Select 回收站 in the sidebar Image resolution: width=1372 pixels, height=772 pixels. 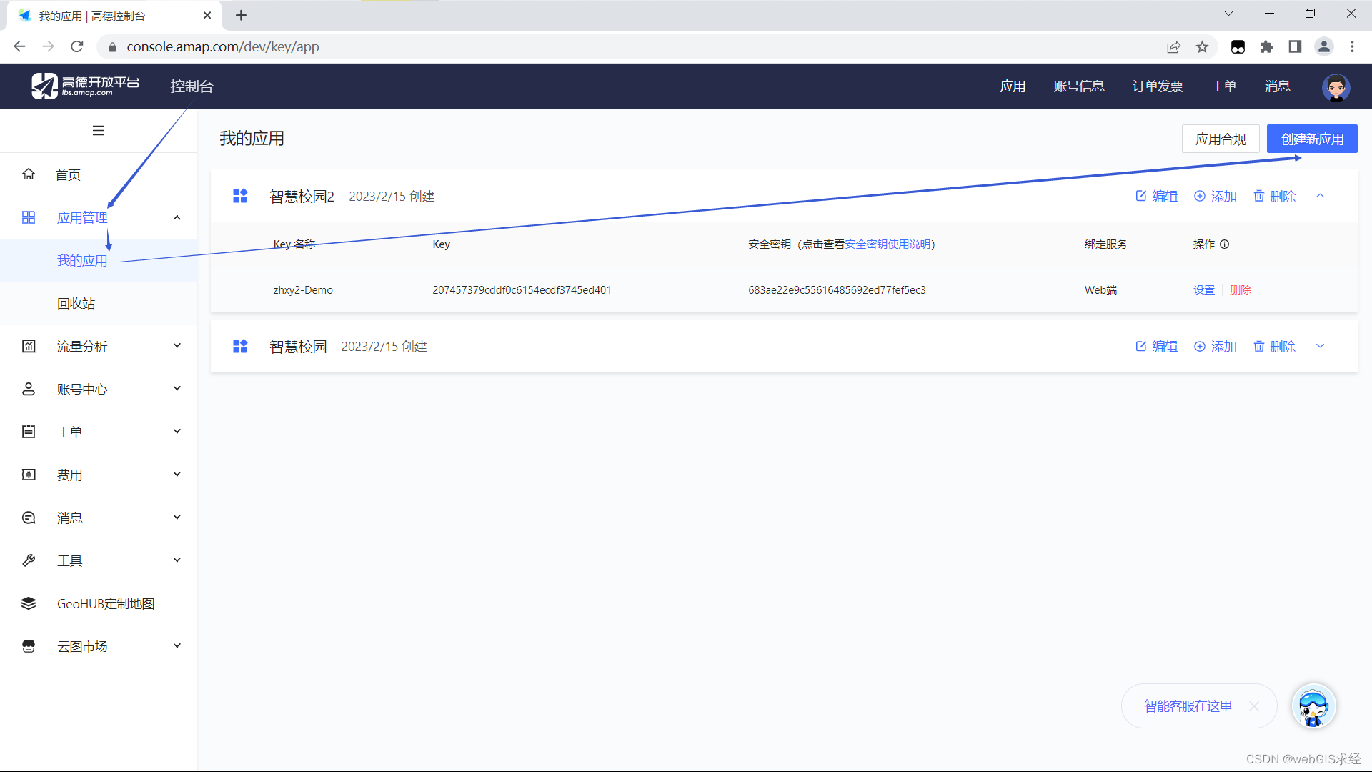click(76, 304)
